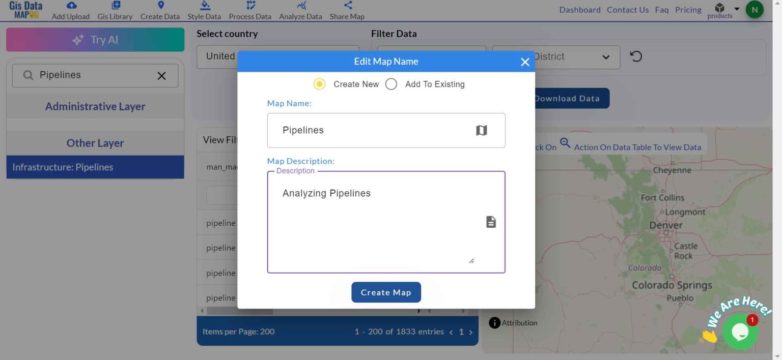The image size is (782, 360).
Task: Click the description resize handle
Action: 471,260
